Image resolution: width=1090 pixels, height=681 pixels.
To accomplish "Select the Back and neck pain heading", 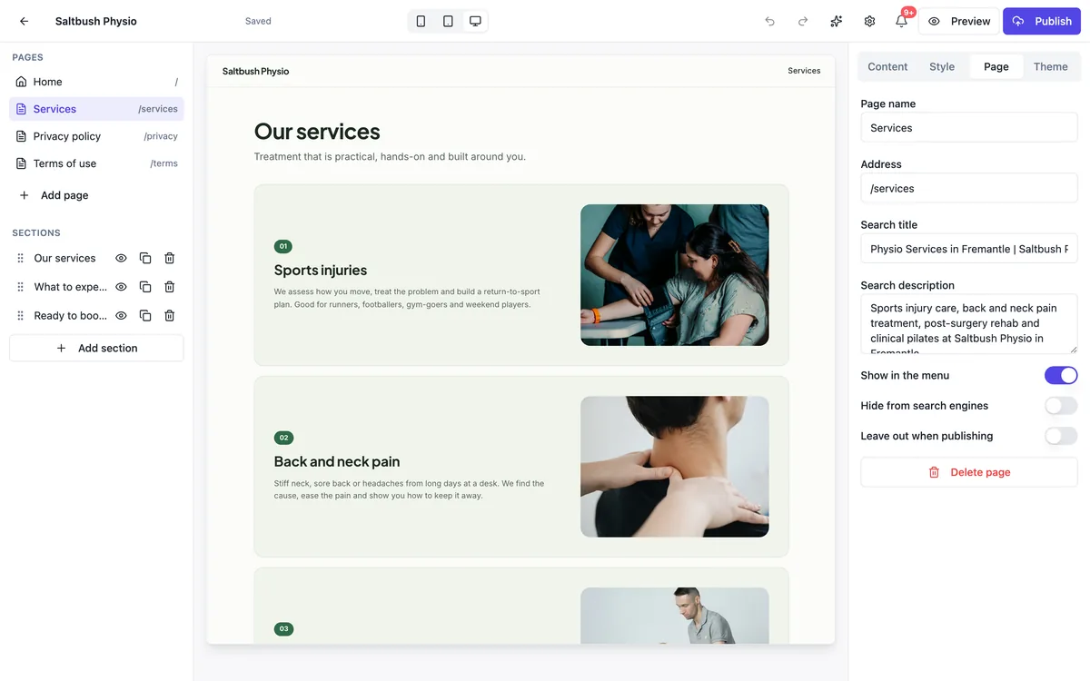I will click(337, 461).
